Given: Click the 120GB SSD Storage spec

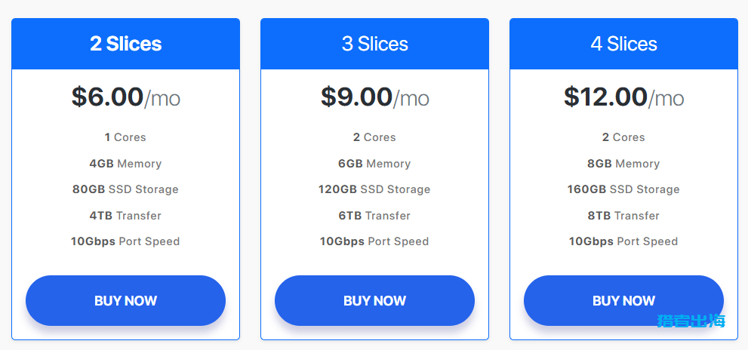Looking at the screenshot, I should [374, 189].
